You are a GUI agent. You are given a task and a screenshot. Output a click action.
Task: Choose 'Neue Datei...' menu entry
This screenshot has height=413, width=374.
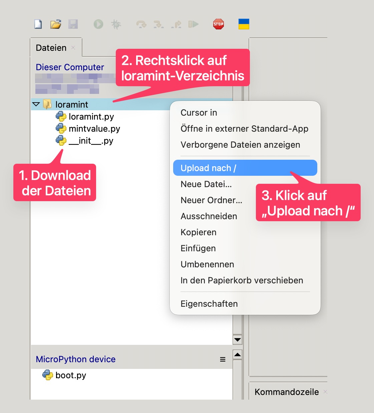245,184
